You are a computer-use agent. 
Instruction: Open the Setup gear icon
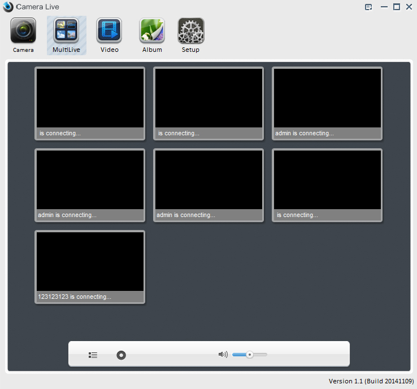pos(190,31)
